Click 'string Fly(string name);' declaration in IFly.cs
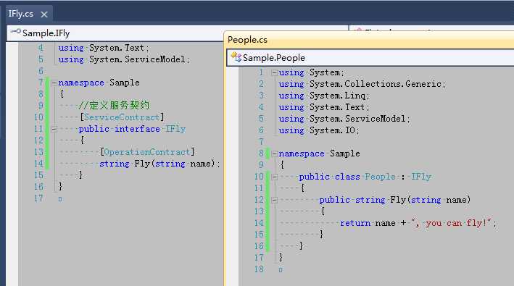Screen dimensions: 514x286 click(159, 164)
